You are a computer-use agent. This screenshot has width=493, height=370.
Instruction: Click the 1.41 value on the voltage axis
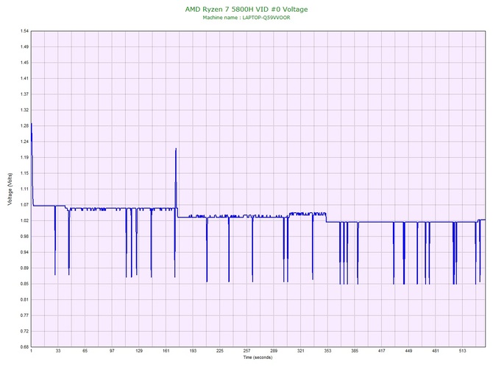24,78
